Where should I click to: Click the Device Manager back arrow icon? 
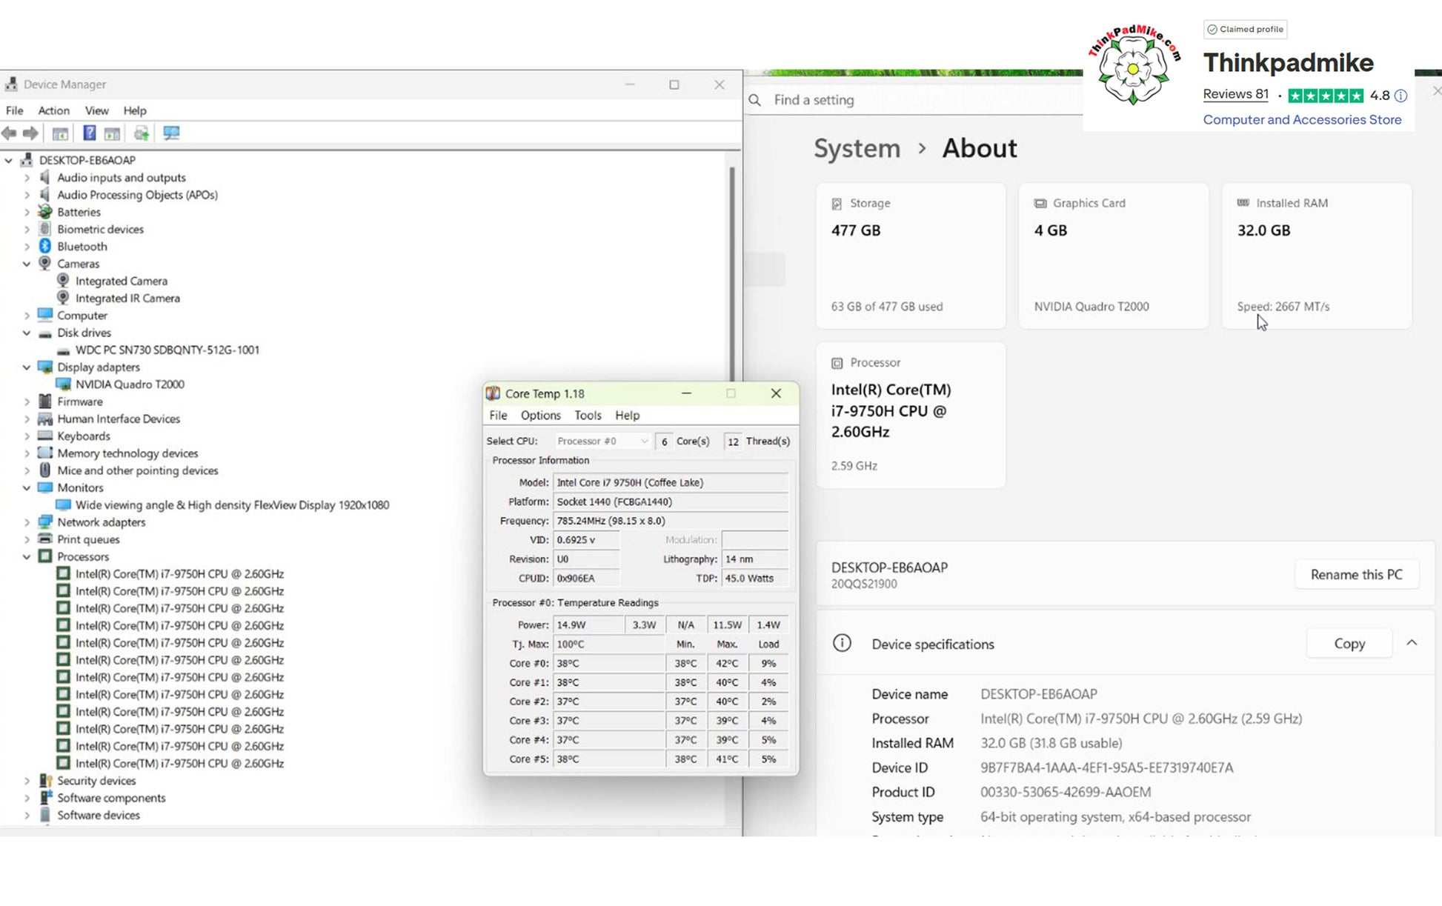(x=9, y=133)
